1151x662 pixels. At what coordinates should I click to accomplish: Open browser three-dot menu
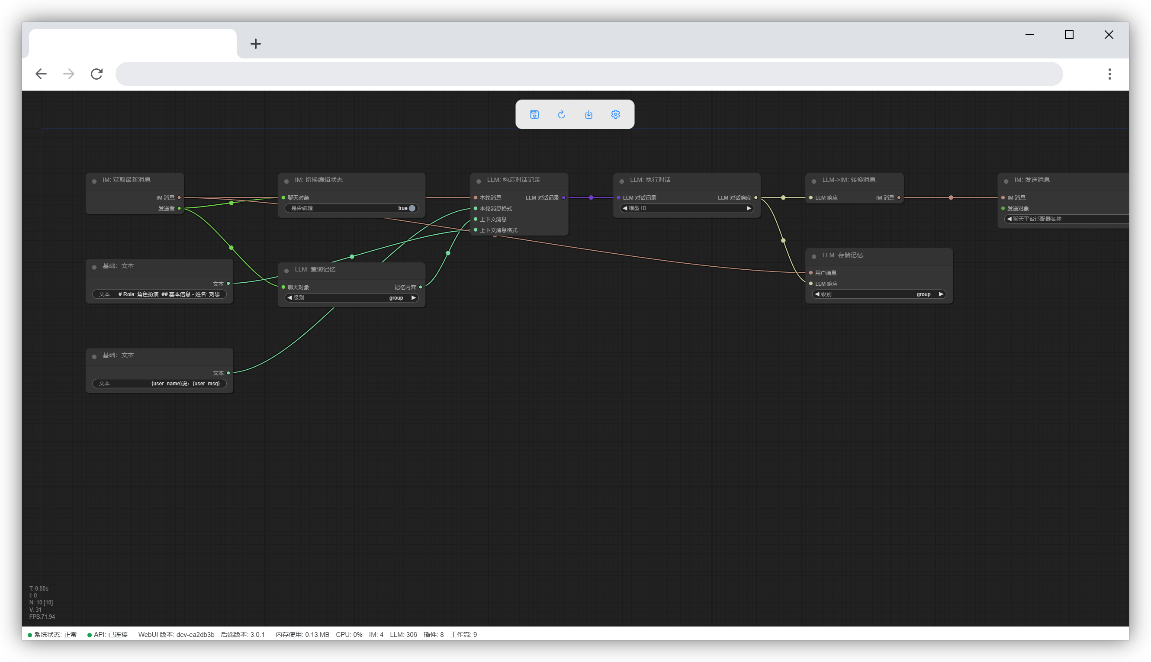tap(1109, 74)
